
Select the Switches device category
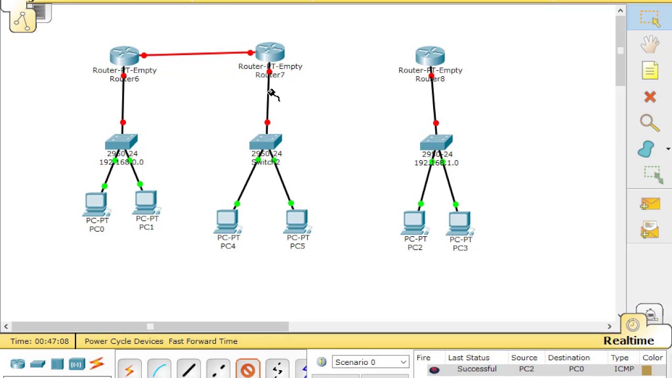click(x=37, y=364)
